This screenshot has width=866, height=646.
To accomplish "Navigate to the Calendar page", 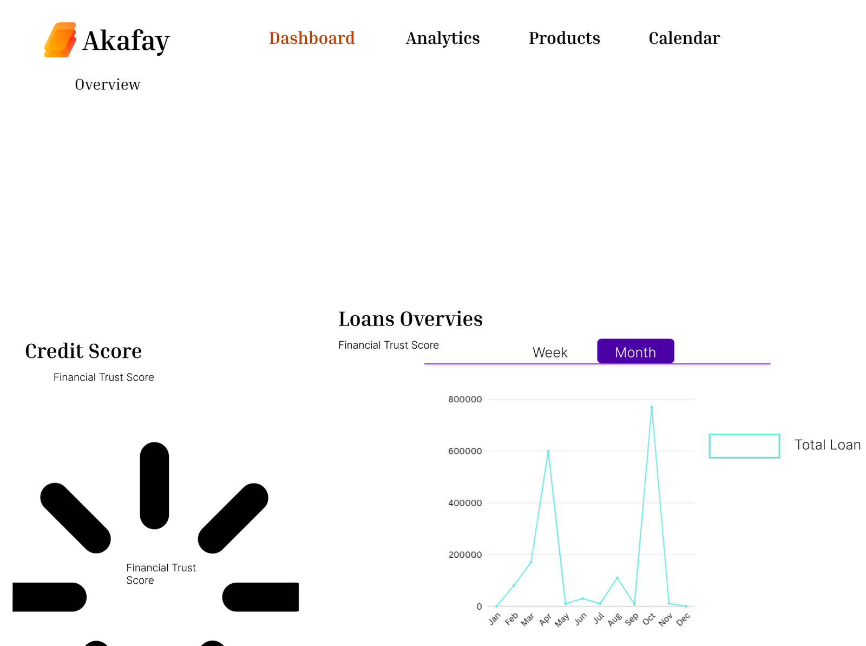I will (x=684, y=38).
